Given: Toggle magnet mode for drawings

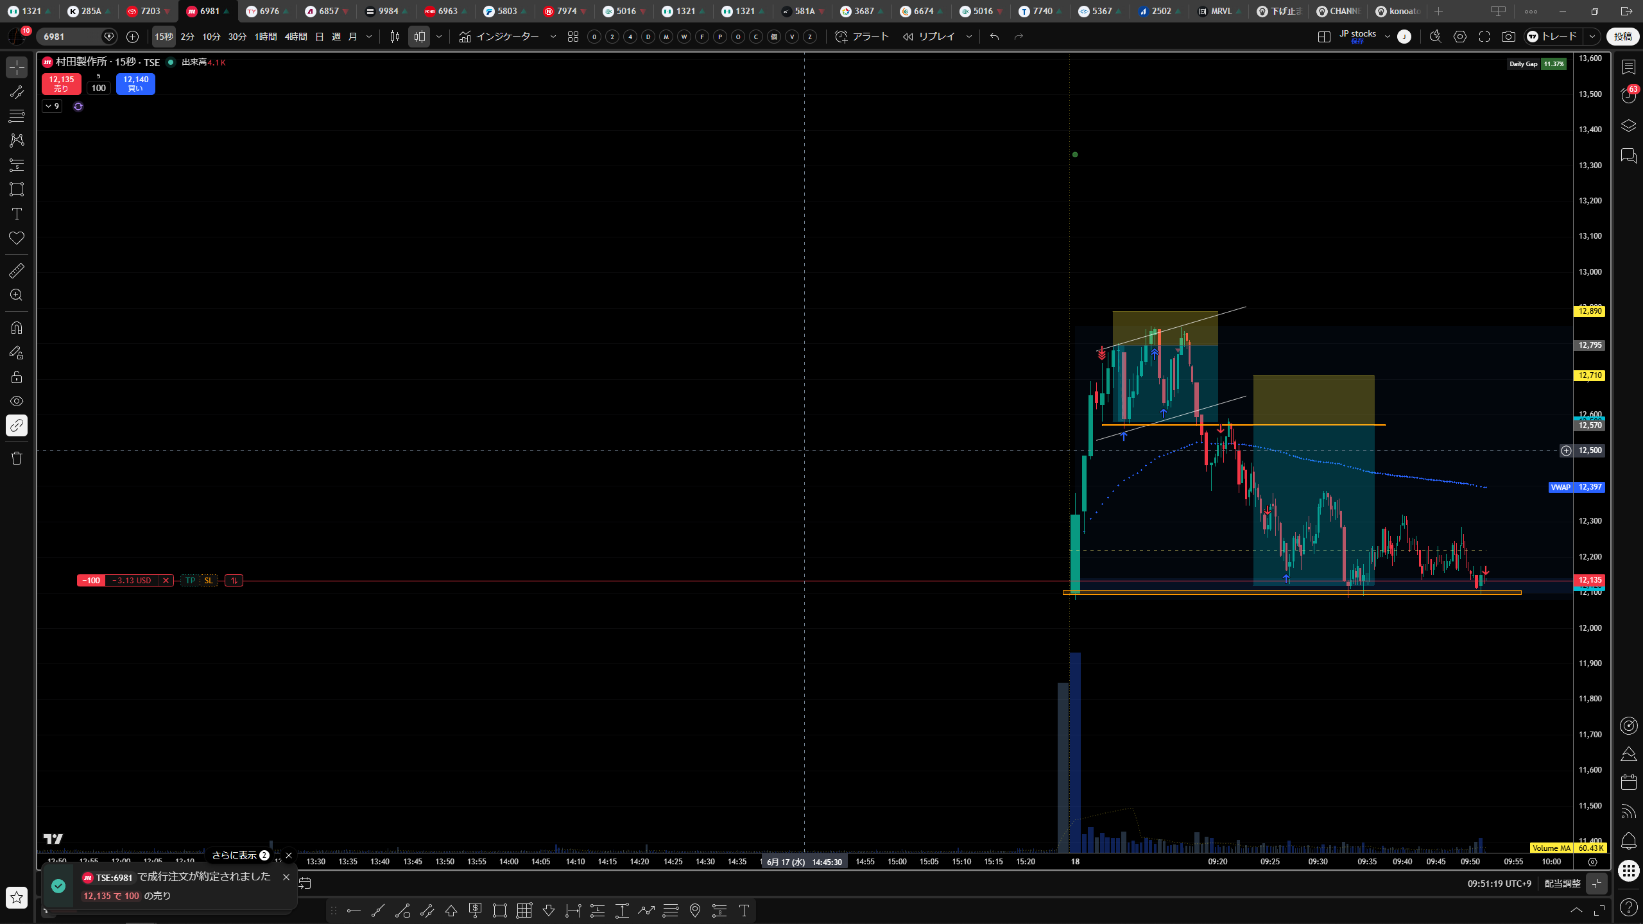Looking at the screenshot, I should [17, 328].
